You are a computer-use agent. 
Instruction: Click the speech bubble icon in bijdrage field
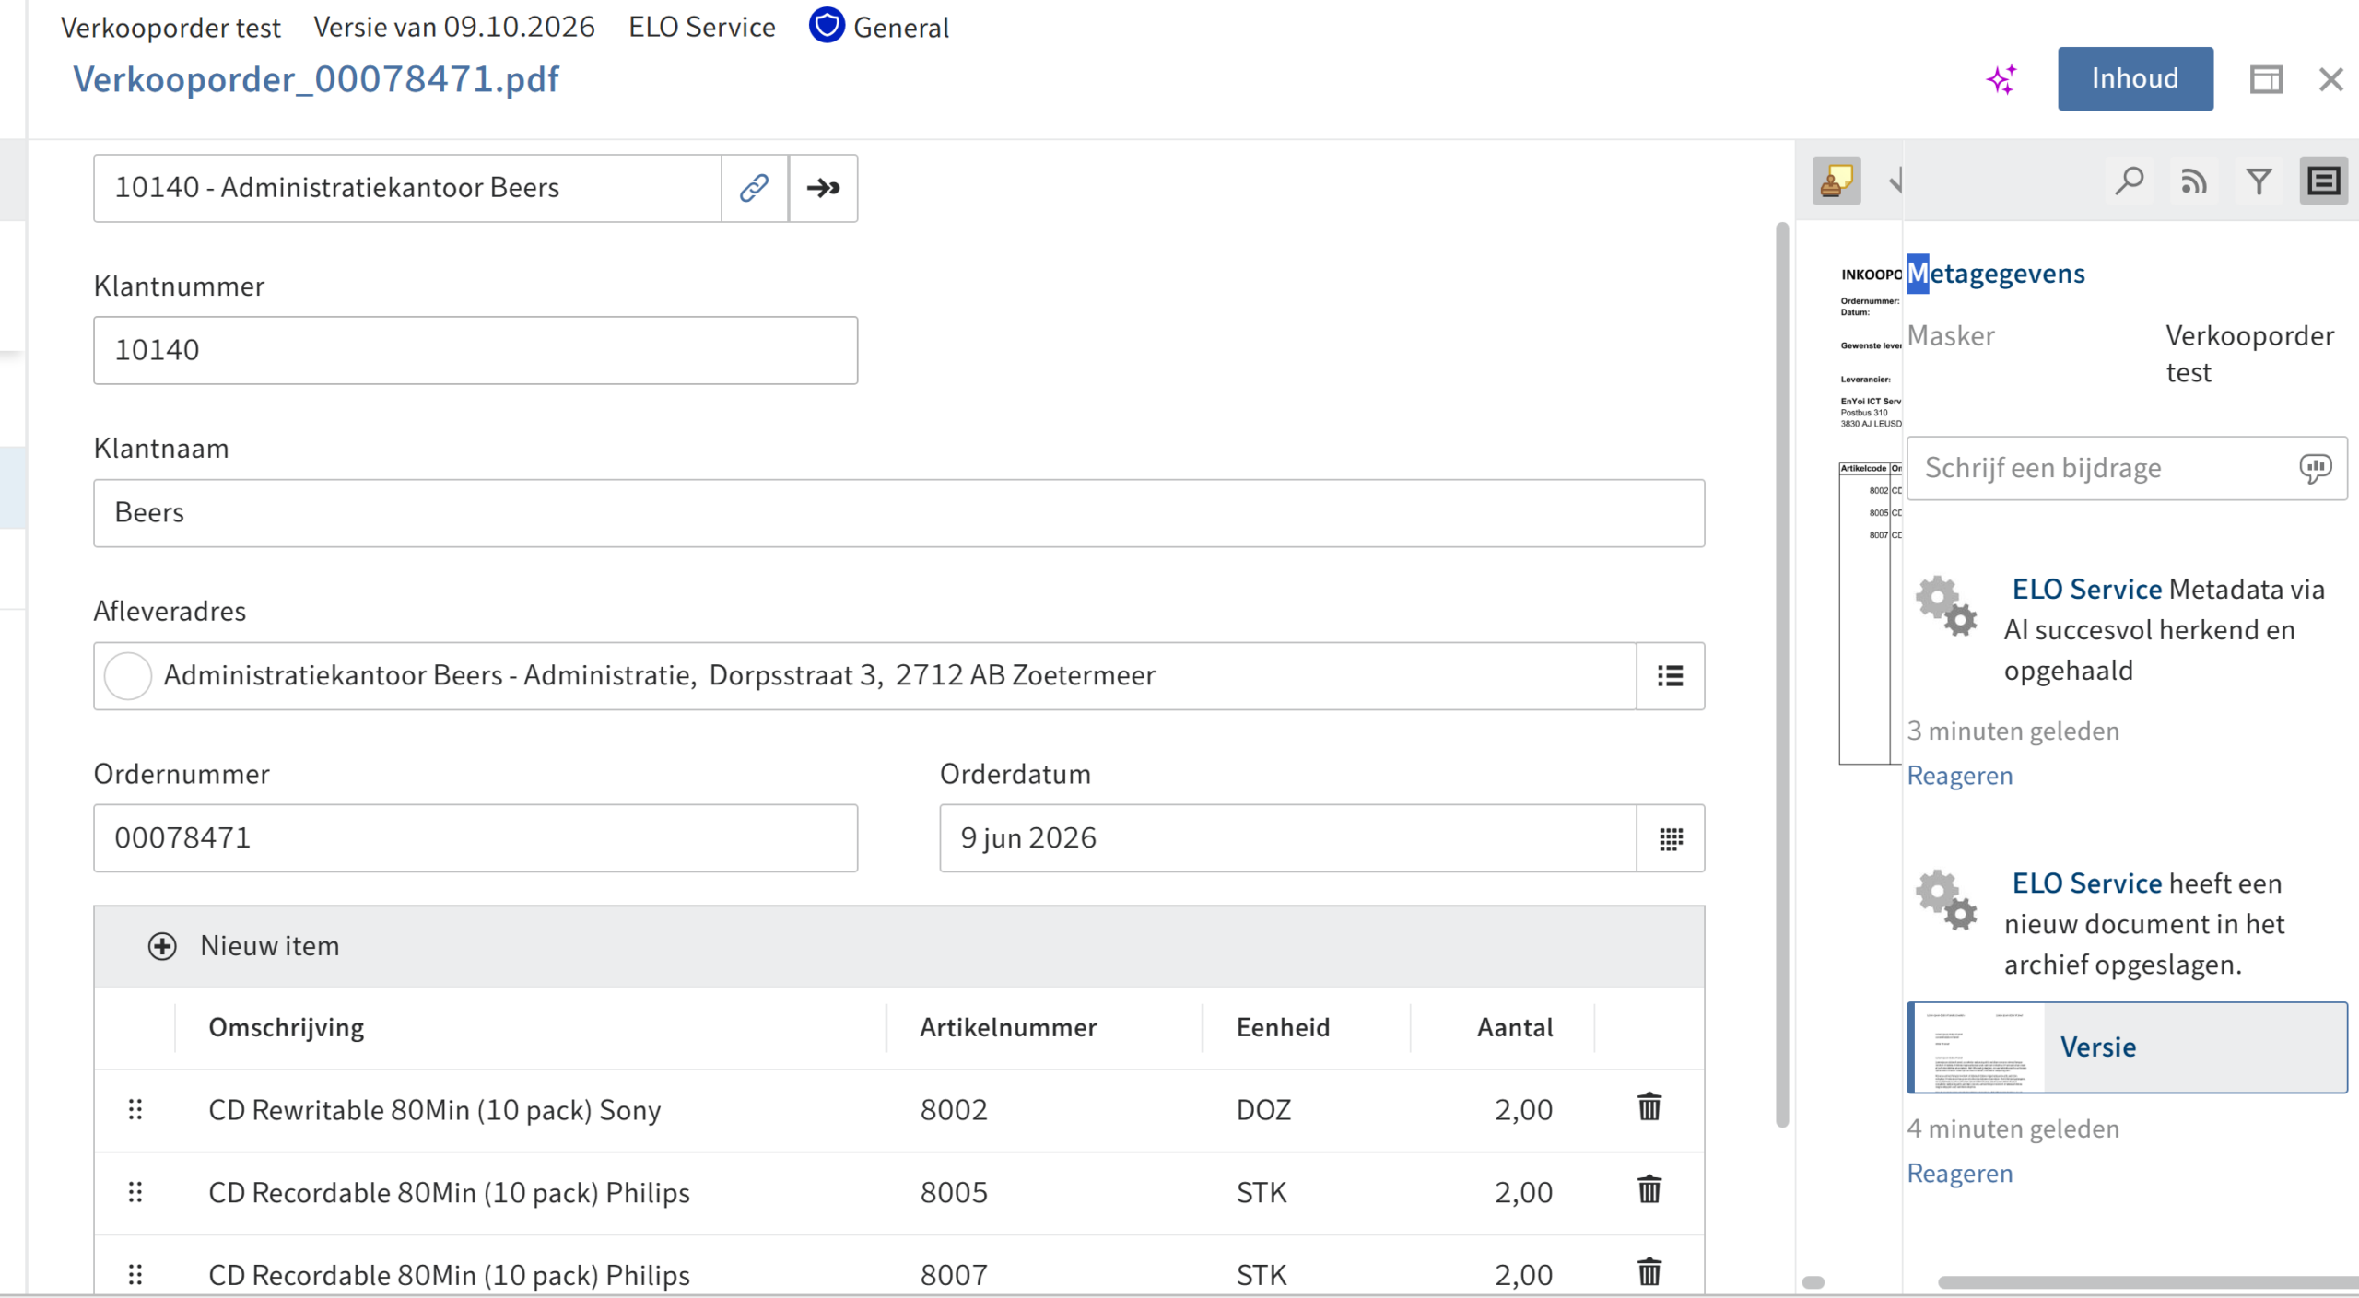[x=2316, y=468]
